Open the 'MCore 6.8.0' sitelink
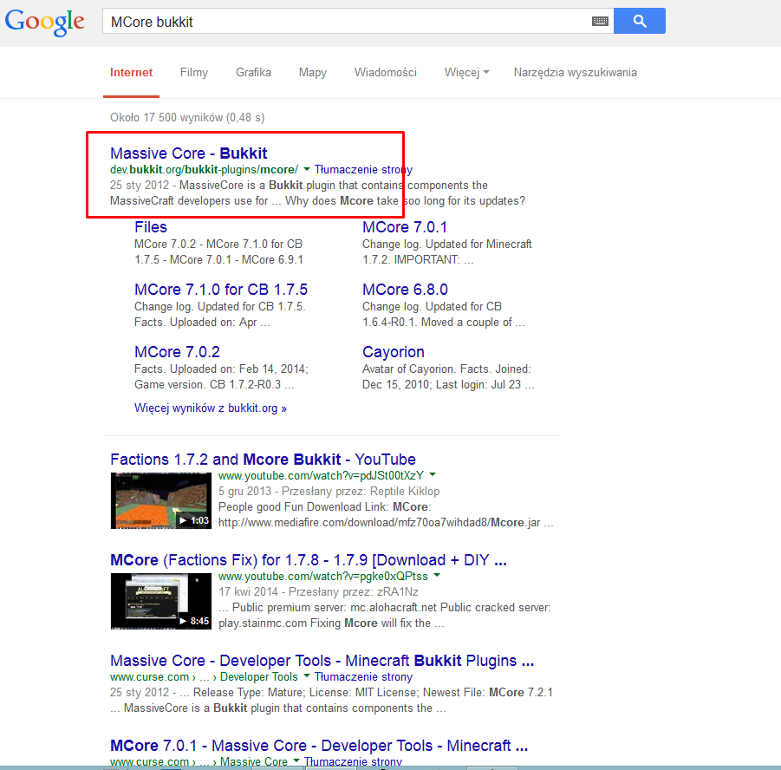This screenshot has width=781, height=770. click(405, 290)
